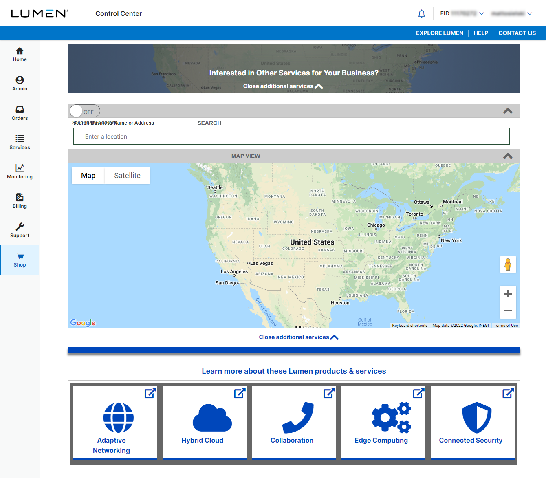Select Shop cart icon in the sidebar

[20, 256]
